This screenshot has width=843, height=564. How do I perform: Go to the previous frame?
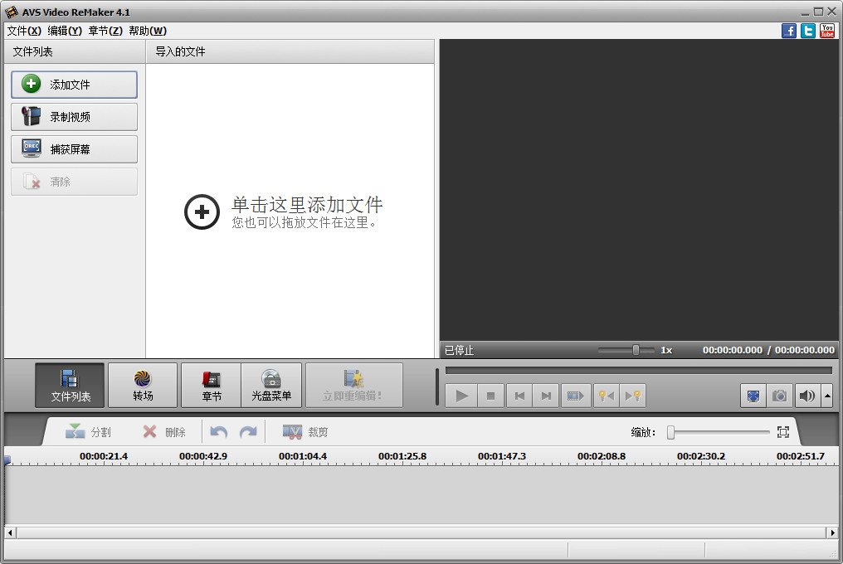(519, 396)
